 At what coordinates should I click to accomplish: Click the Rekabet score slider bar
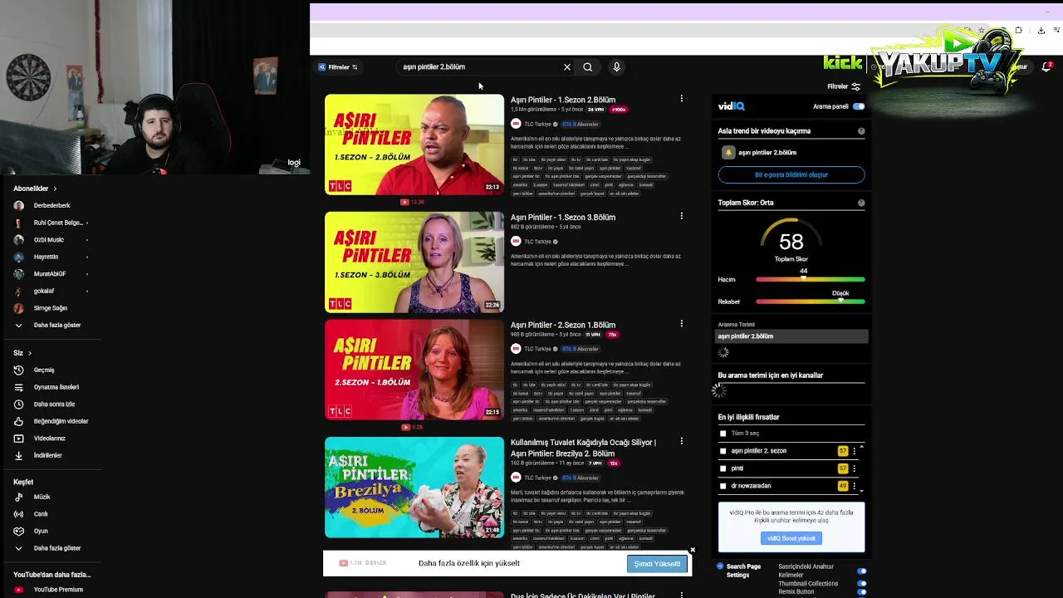pyautogui.click(x=811, y=301)
